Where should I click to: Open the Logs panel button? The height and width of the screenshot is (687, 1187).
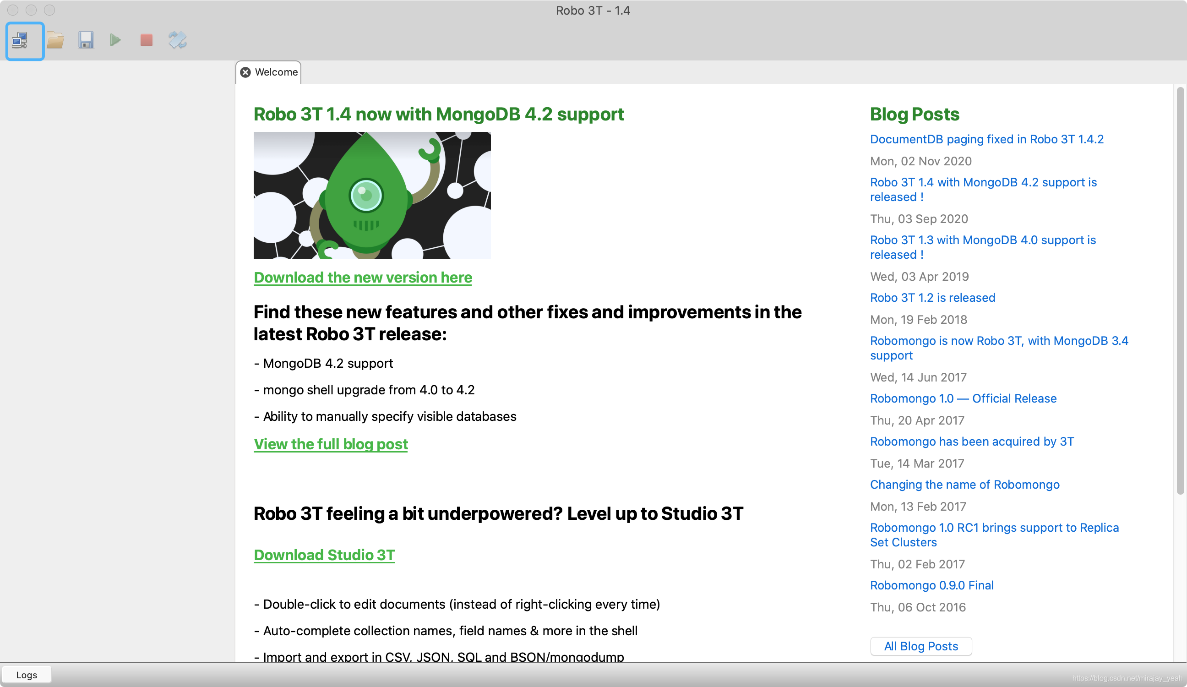coord(27,675)
